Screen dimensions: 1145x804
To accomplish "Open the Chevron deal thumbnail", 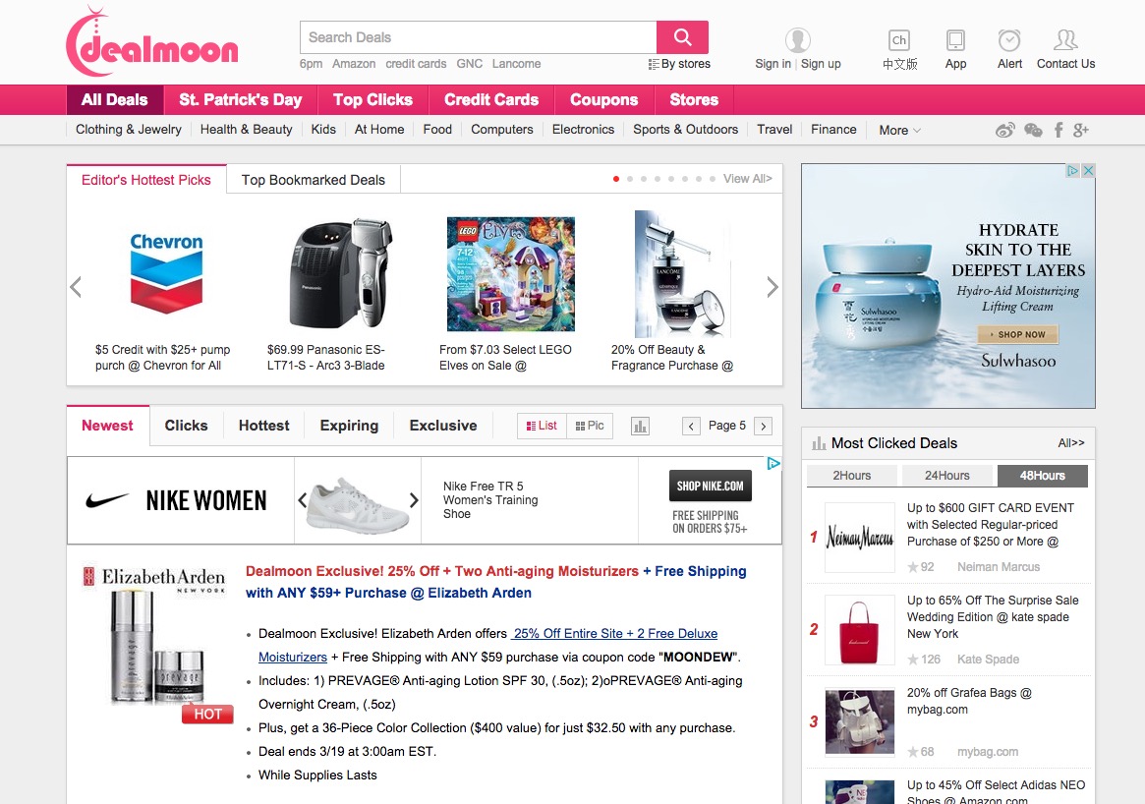I will click(x=166, y=273).
